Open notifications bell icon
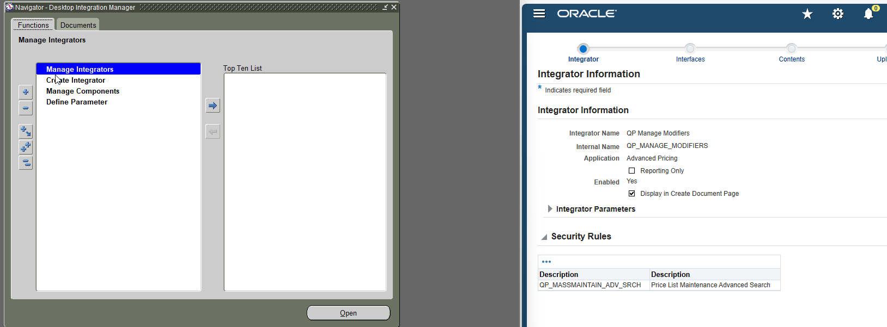 [x=868, y=14]
